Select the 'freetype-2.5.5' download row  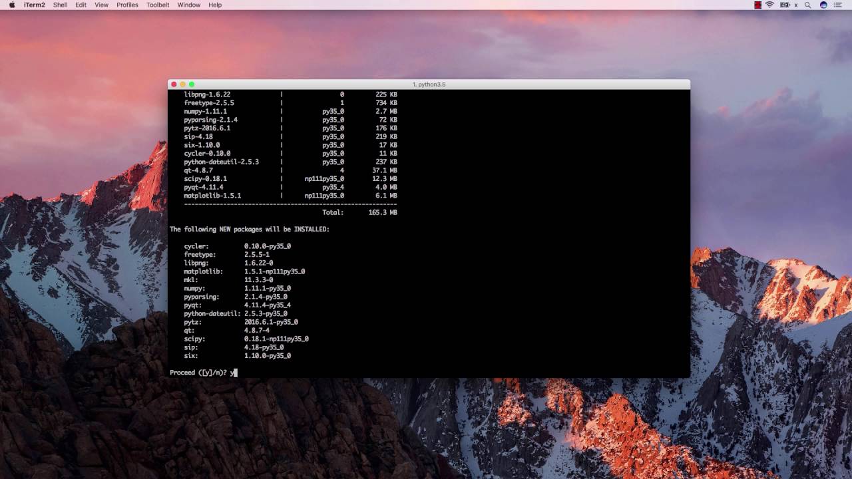click(x=290, y=103)
